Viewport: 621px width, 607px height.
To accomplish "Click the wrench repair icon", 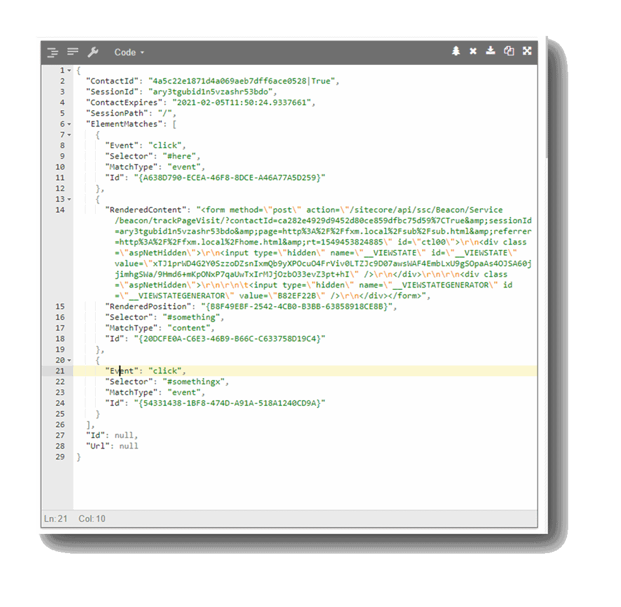I will (x=92, y=52).
